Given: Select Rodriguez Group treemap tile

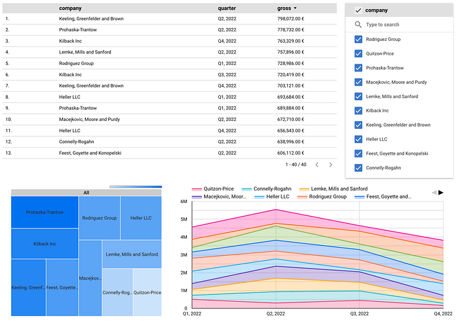Looking at the screenshot, I should click(x=99, y=218).
